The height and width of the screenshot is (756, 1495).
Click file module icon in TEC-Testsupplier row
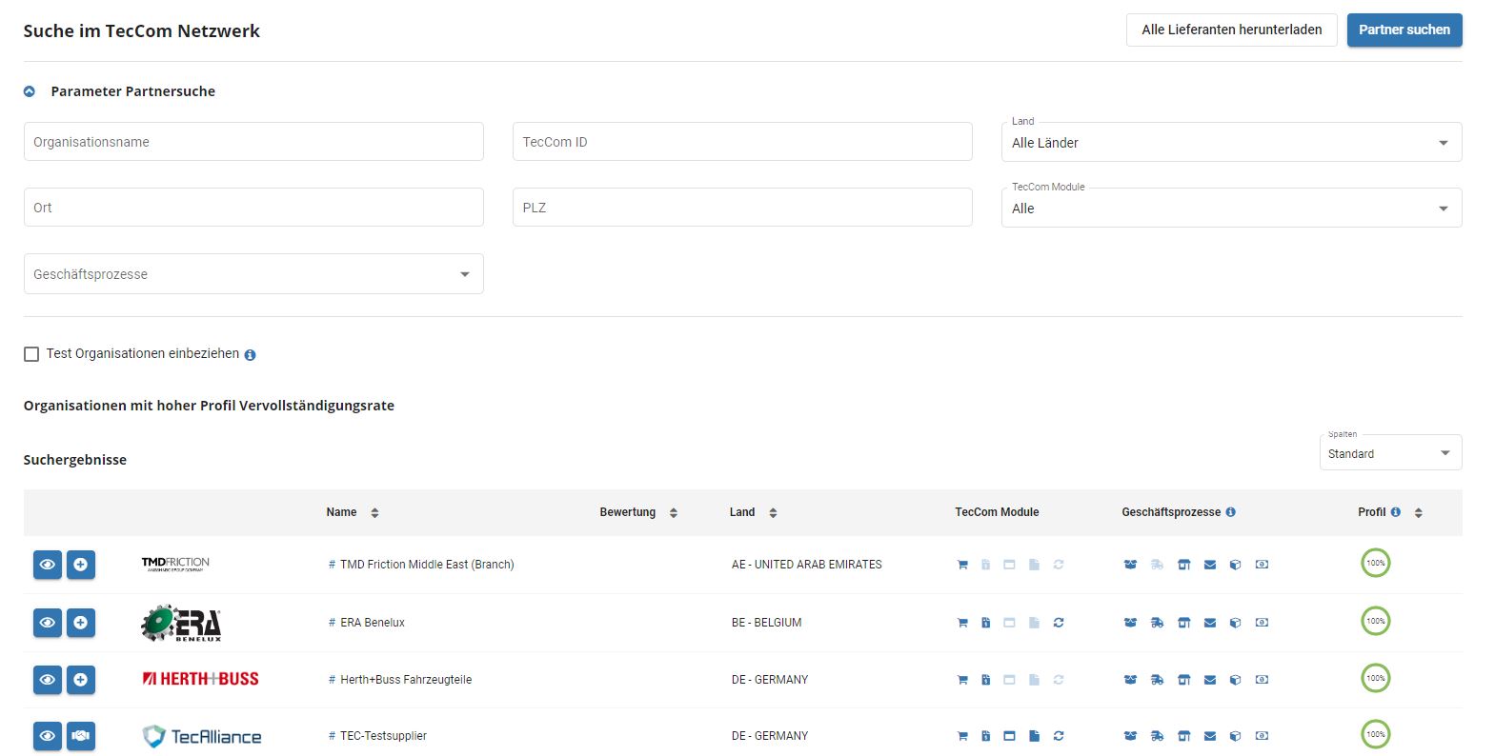[x=1034, y=736]
